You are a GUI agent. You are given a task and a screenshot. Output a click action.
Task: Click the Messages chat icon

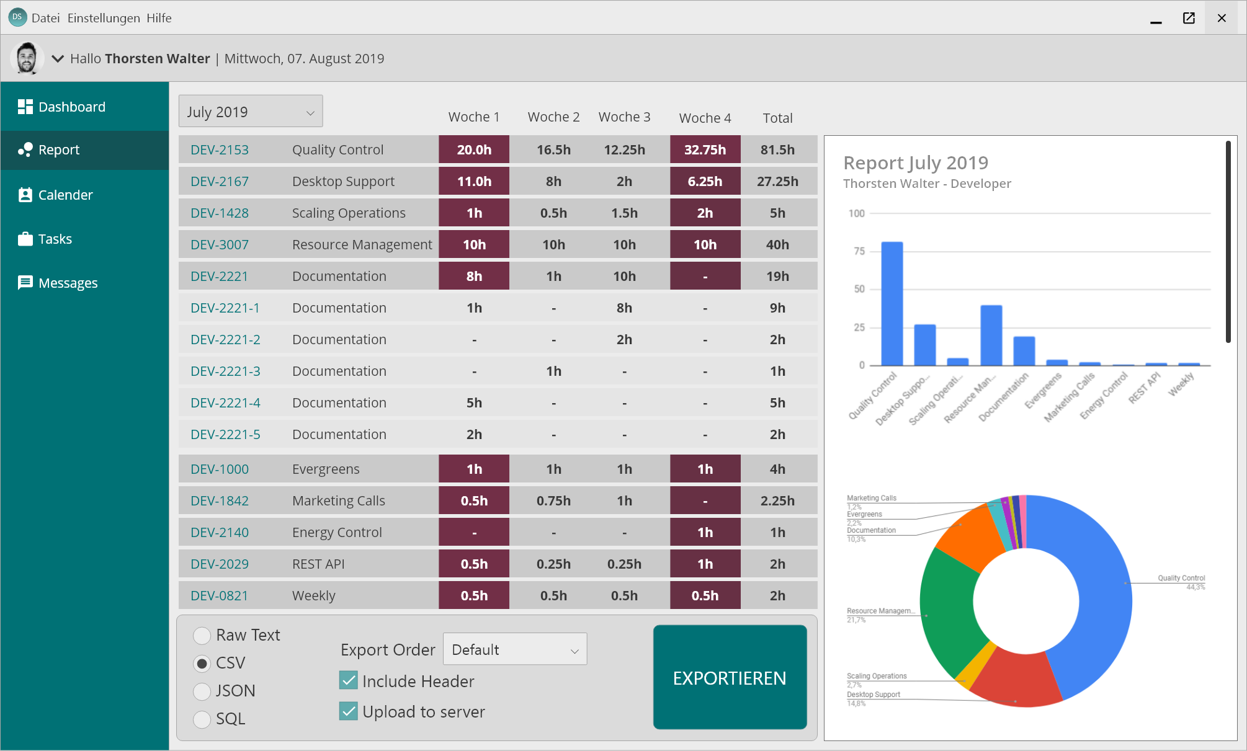pos(25,283)
